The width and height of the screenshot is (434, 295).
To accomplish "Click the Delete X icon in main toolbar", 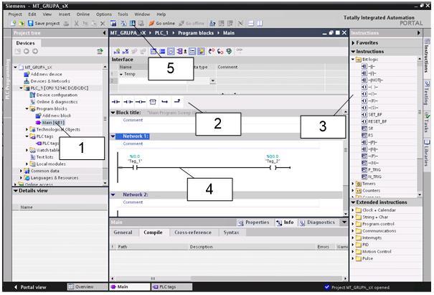I will 103,24.
